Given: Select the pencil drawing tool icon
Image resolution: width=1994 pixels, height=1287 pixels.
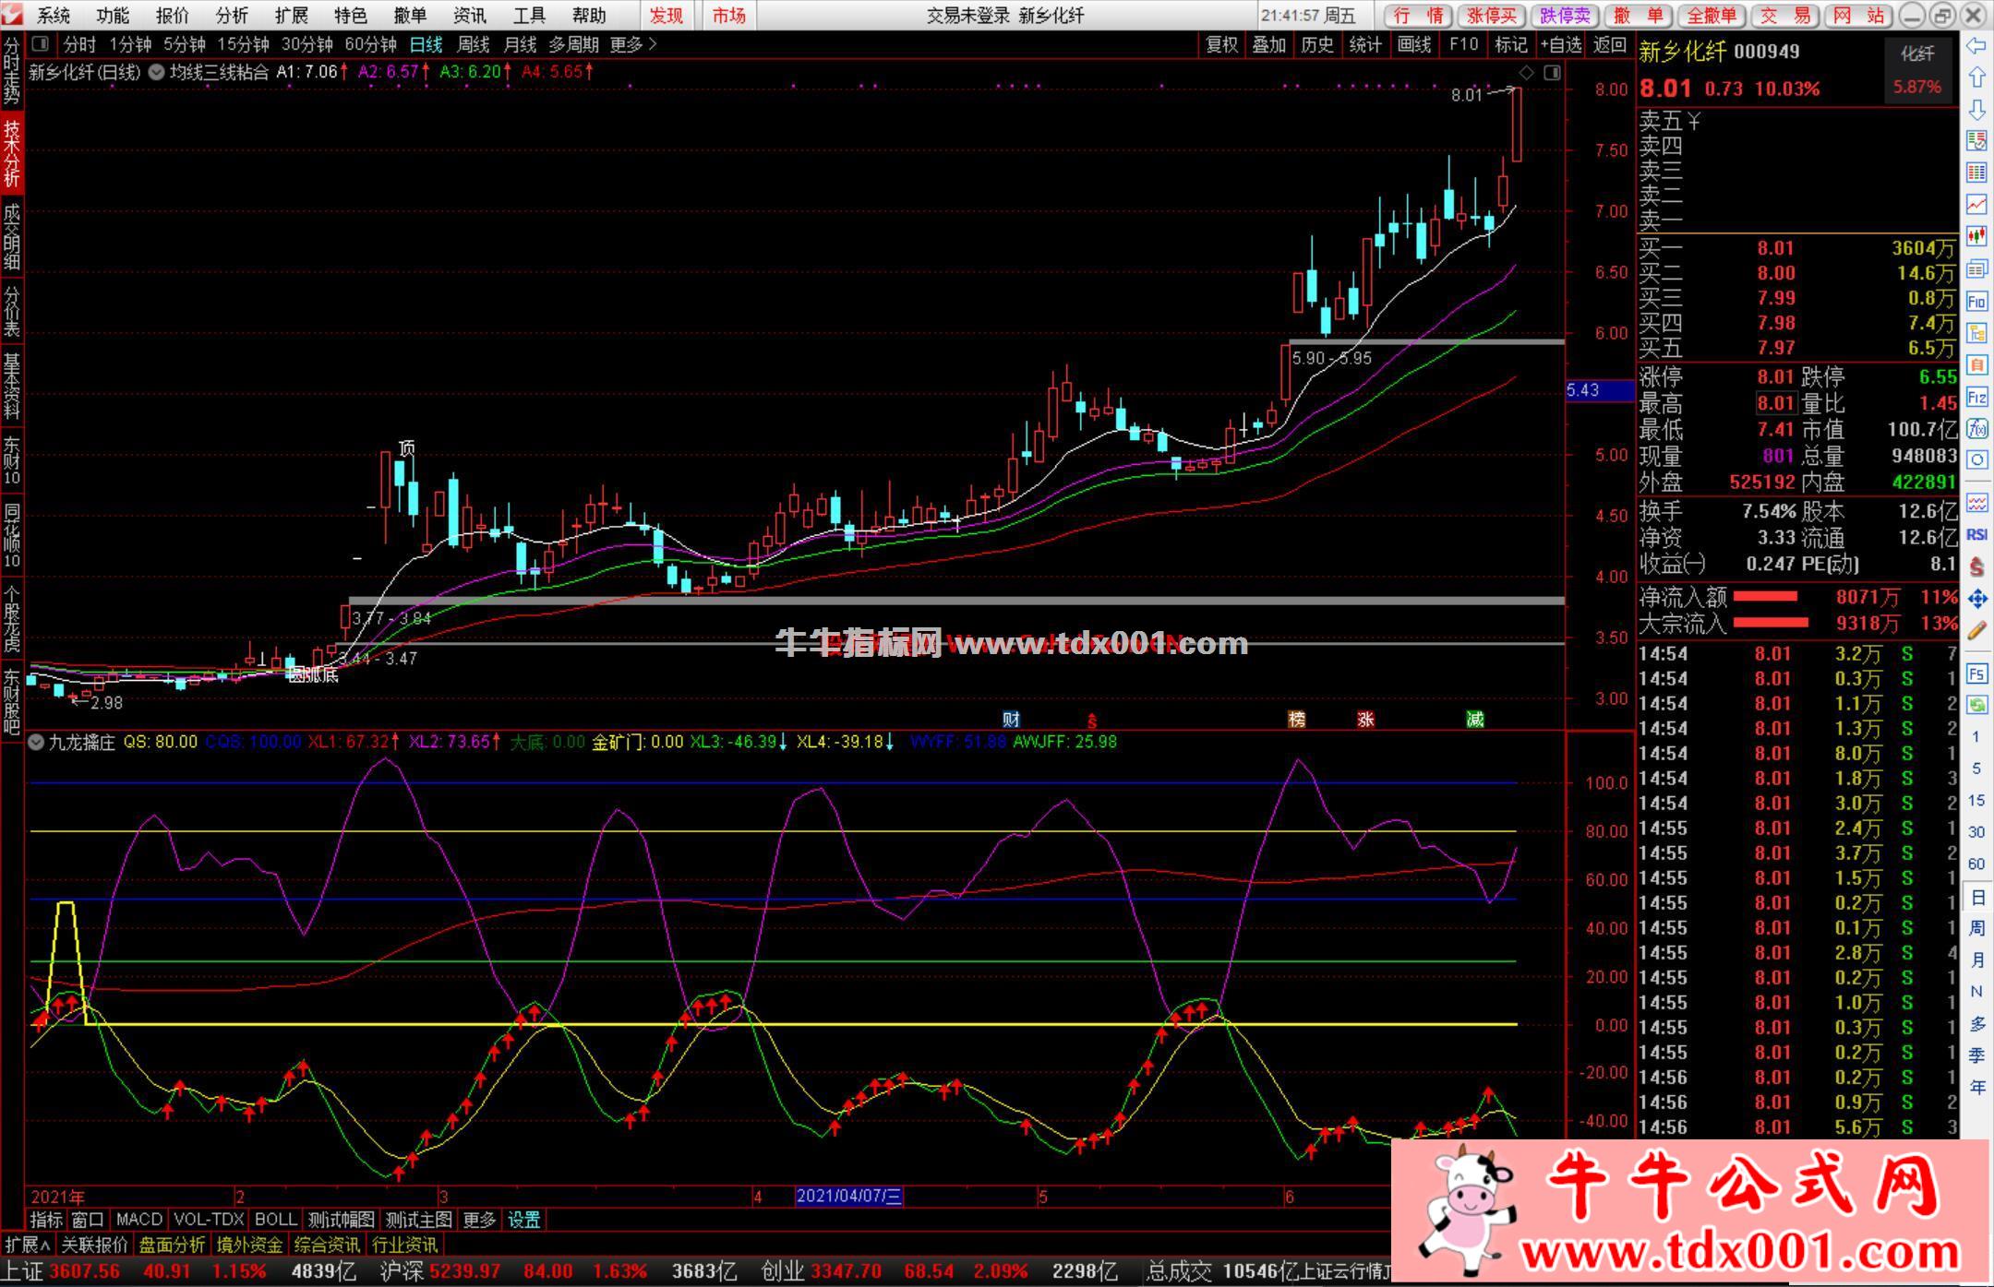Looking at the screenshot, I should 1976,631.
